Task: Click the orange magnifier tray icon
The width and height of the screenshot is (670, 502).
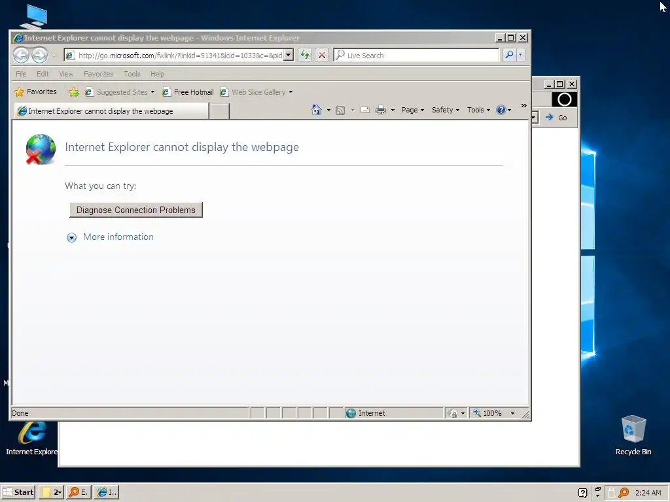Action: pos(624,493)
